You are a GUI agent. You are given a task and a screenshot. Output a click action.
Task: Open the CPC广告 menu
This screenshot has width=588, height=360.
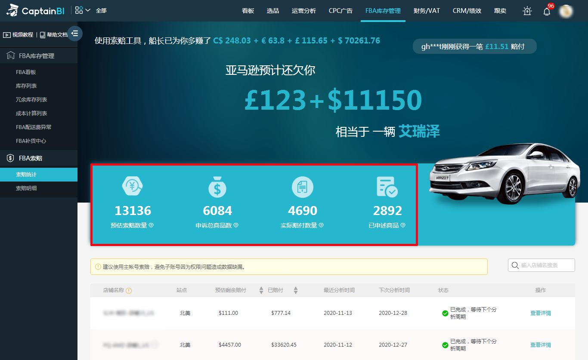[340, 11]
